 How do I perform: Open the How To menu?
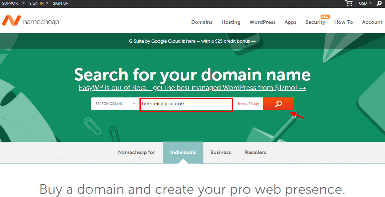(x=343, y=22)
